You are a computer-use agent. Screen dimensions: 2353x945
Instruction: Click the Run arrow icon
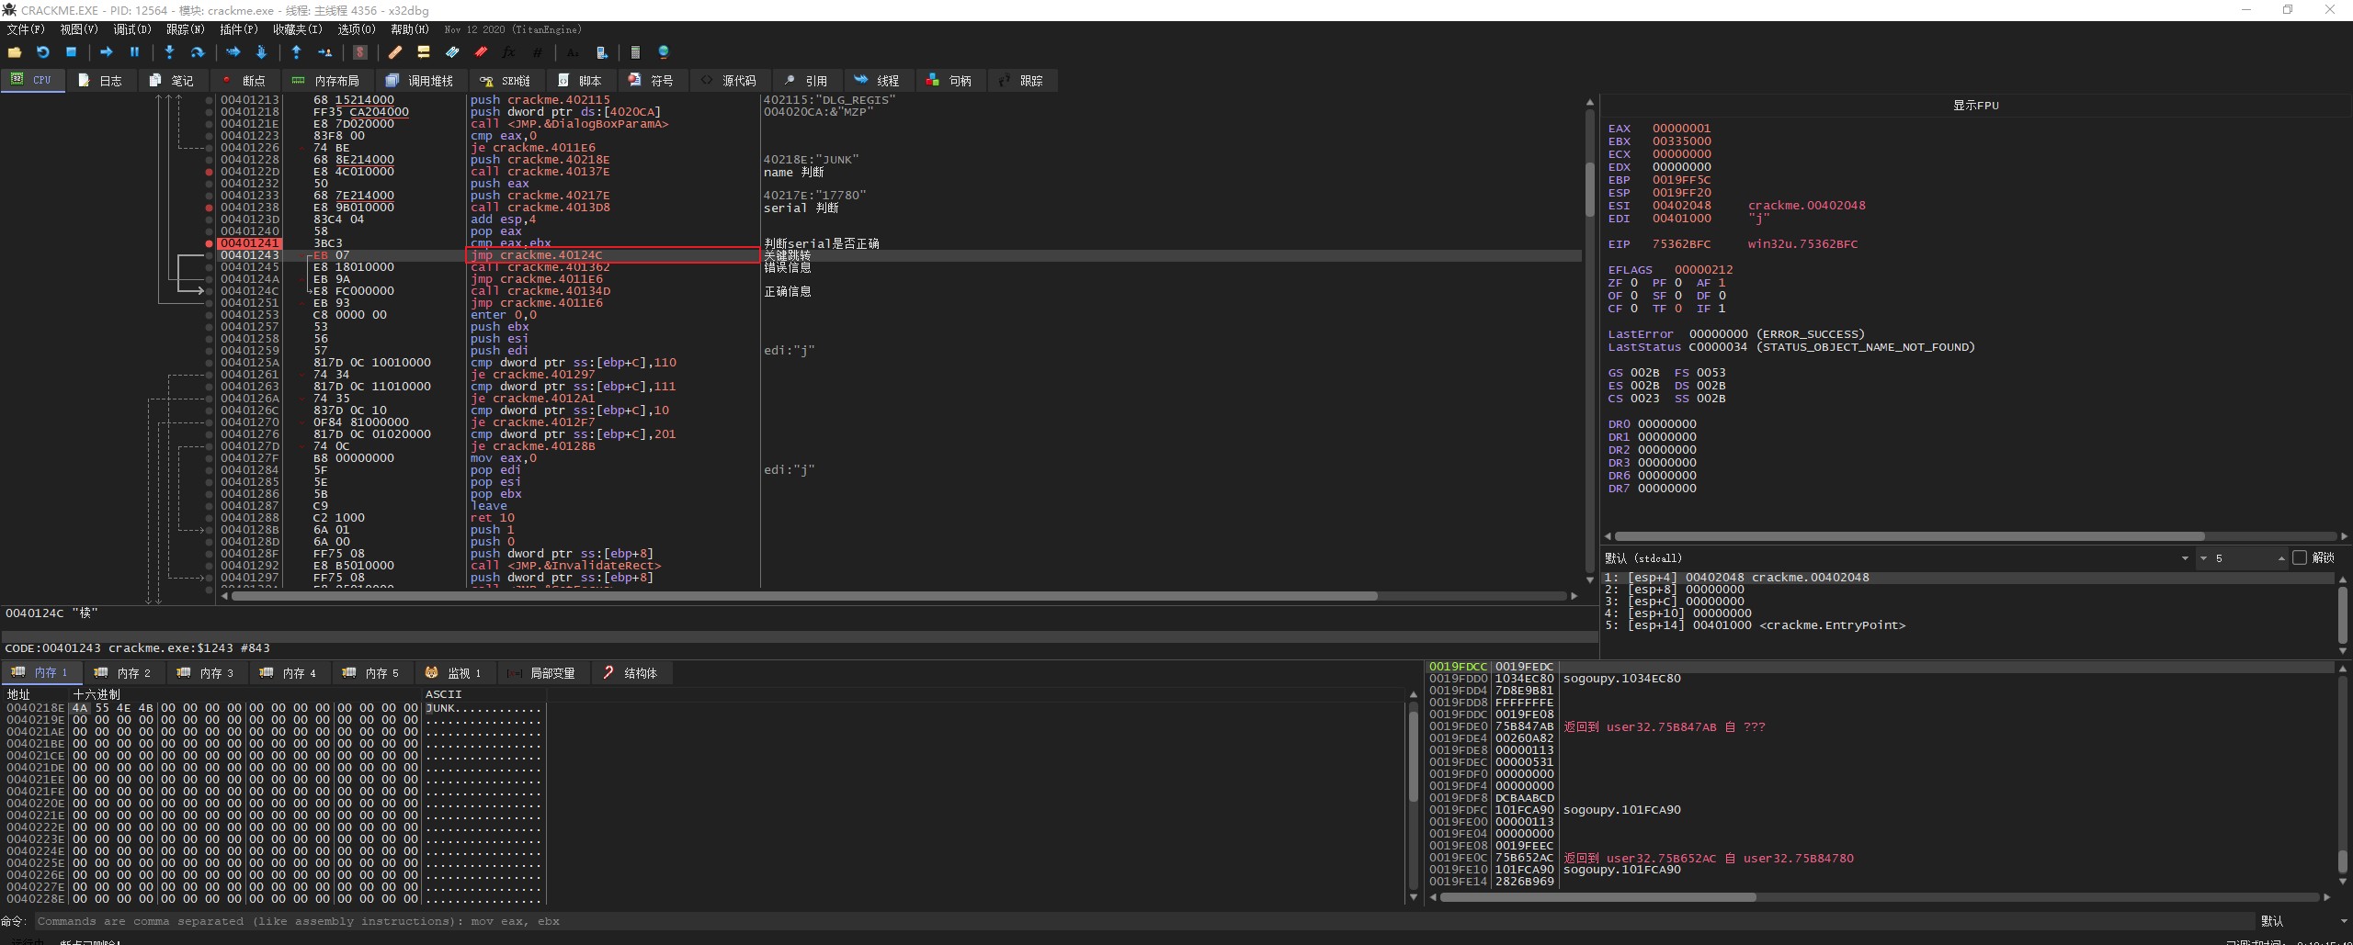coord(106,52)
